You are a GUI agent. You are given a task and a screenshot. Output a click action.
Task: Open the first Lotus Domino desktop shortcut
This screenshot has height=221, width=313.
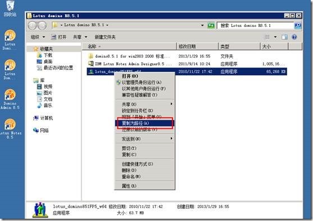coord(10,39)
